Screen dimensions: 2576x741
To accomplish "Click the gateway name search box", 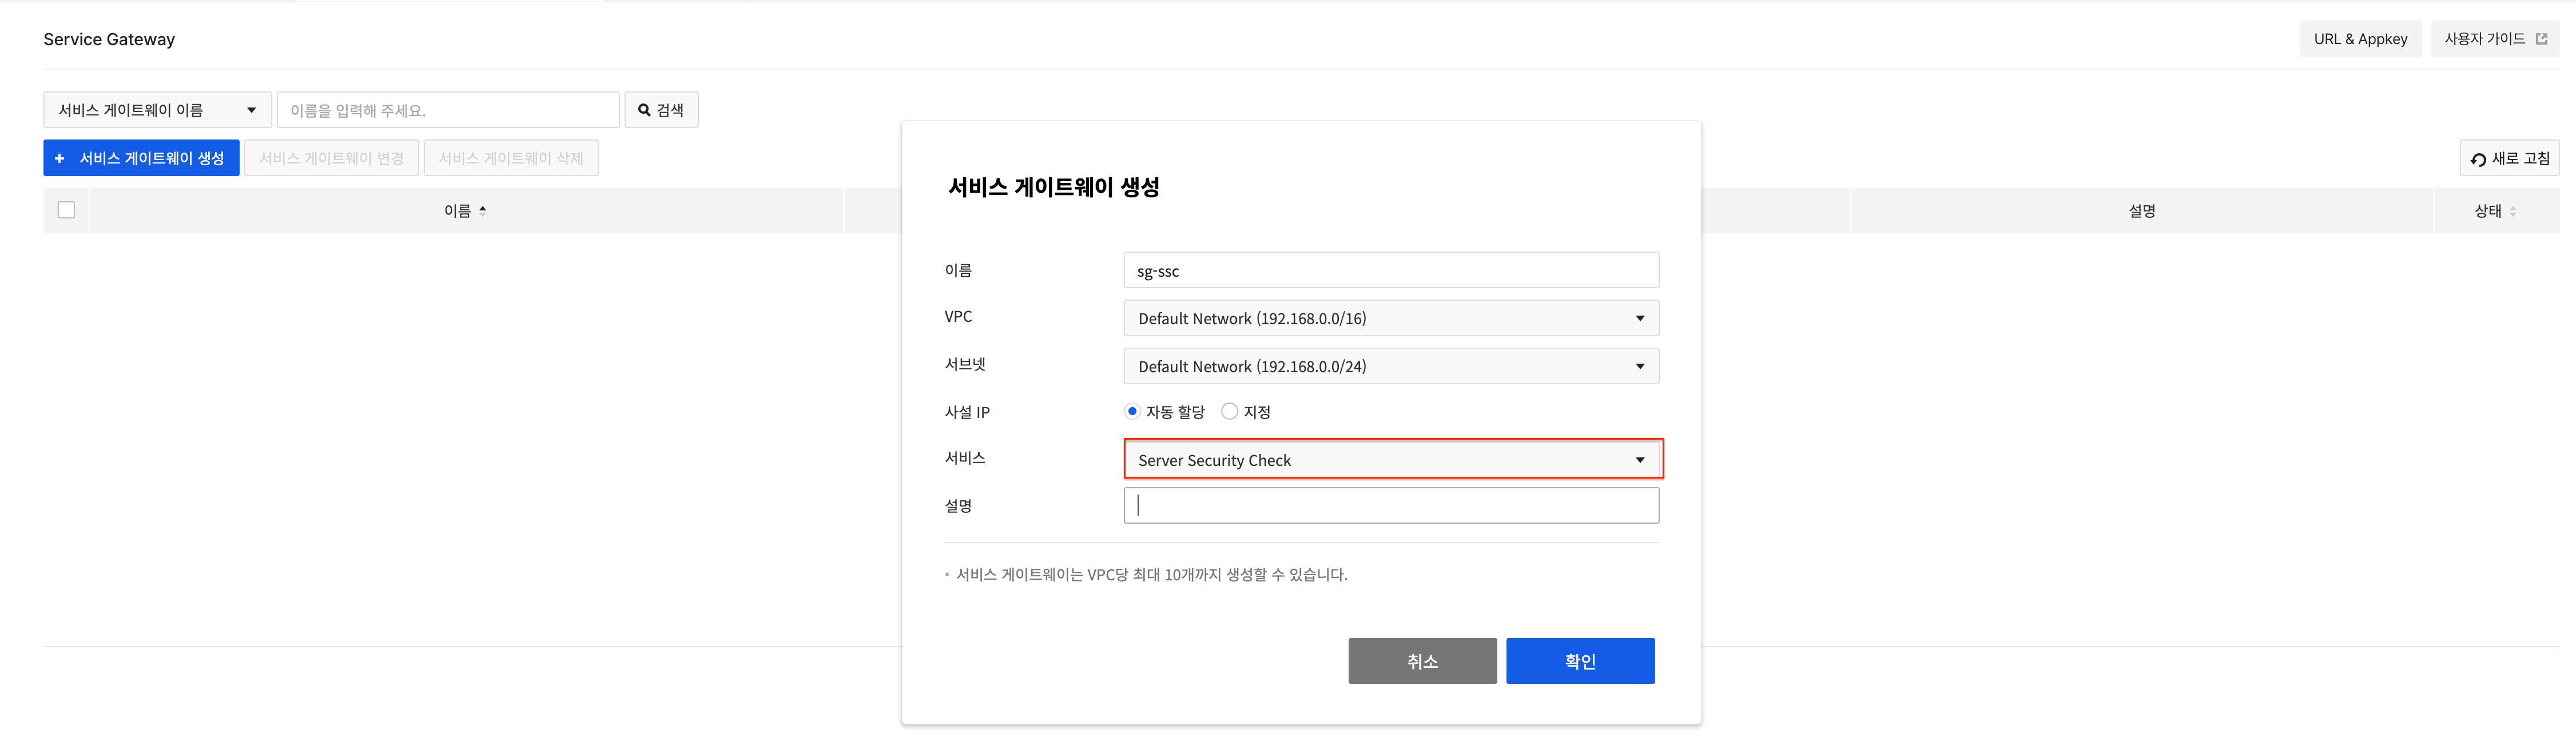I will [447, 110].
